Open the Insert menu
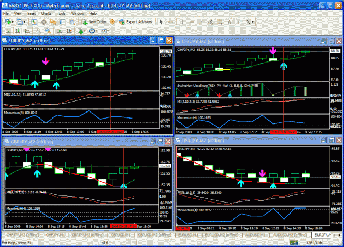Viewport: 344px width, 247px height. pos(31,13)
